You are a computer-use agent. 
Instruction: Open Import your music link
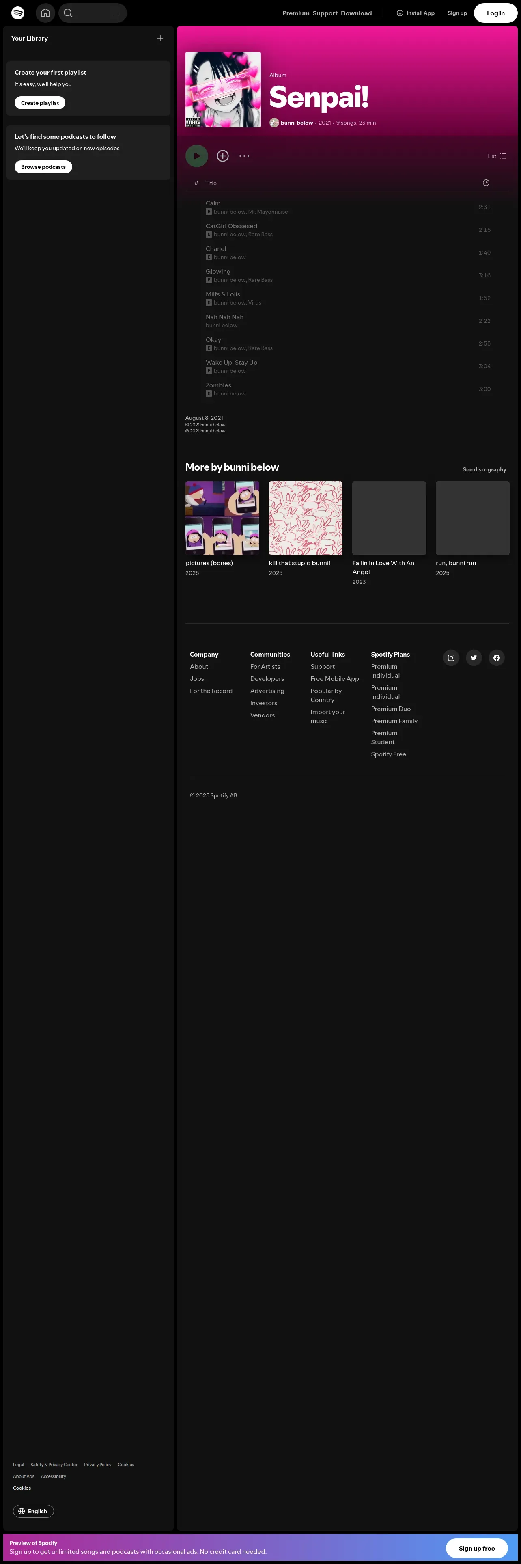click(x=328, y=717)
